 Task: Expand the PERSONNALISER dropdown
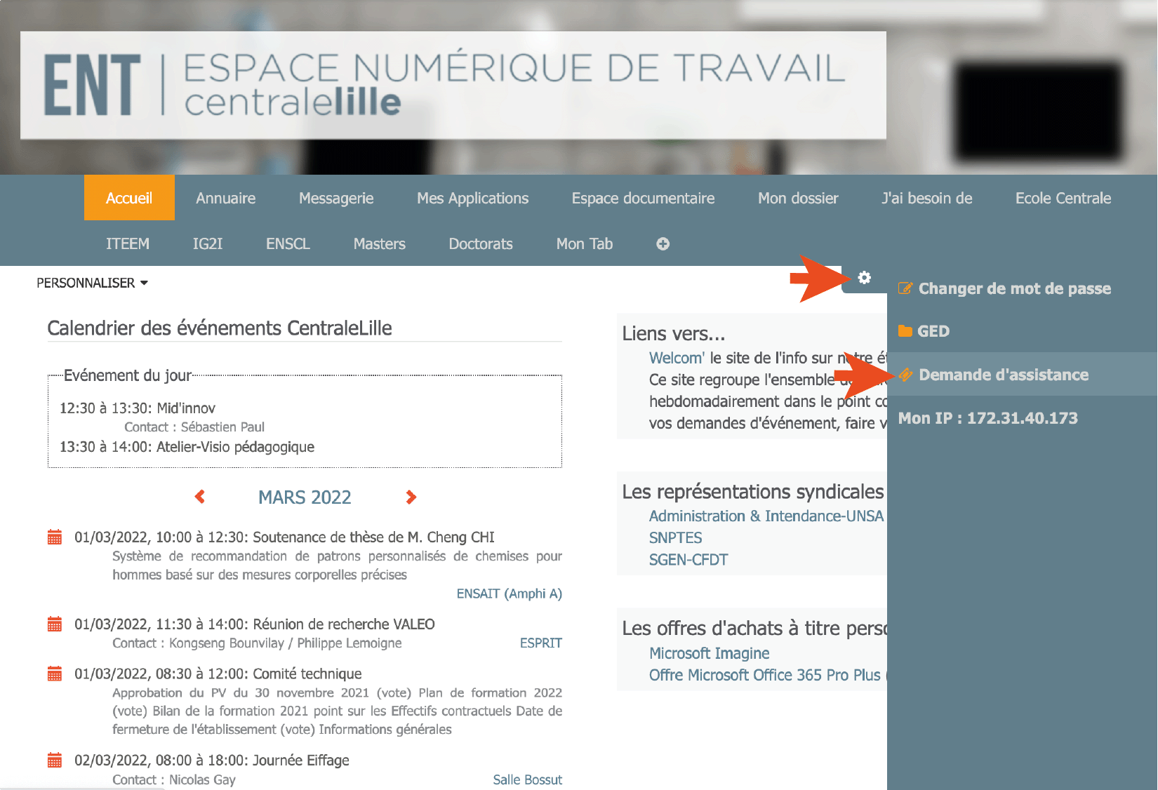tap(92, 283)
